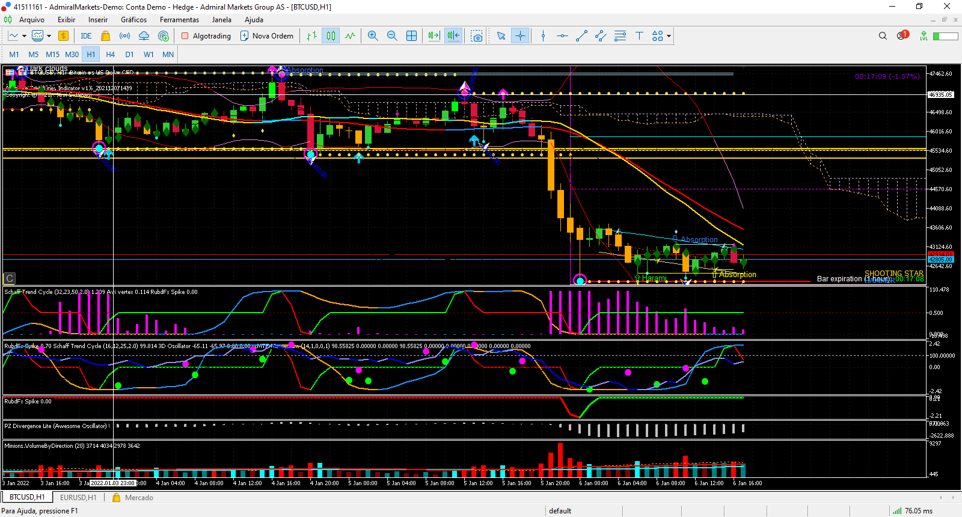Select the Fibonacci retracement tool
The image size is (962, 517).
[620, 36]
